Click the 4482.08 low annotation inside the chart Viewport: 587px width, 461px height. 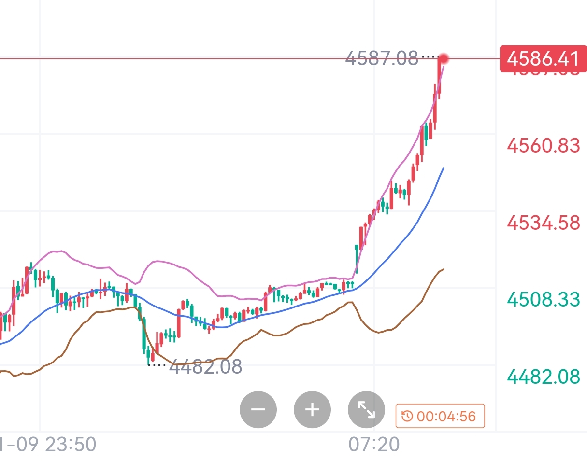[x=205, y=367]
